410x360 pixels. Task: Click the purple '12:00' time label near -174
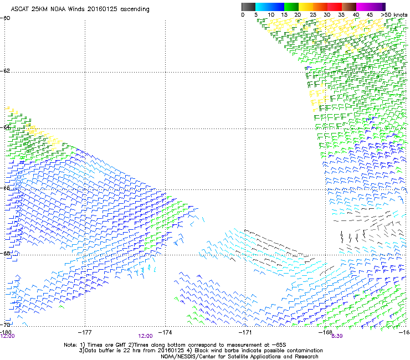pos(145,336)
